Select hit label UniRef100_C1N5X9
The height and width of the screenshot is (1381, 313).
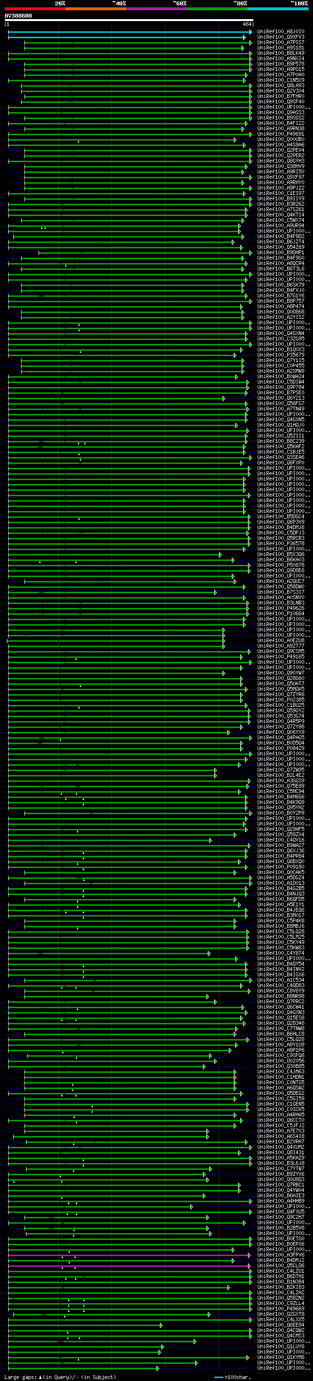tap(281, 80)
